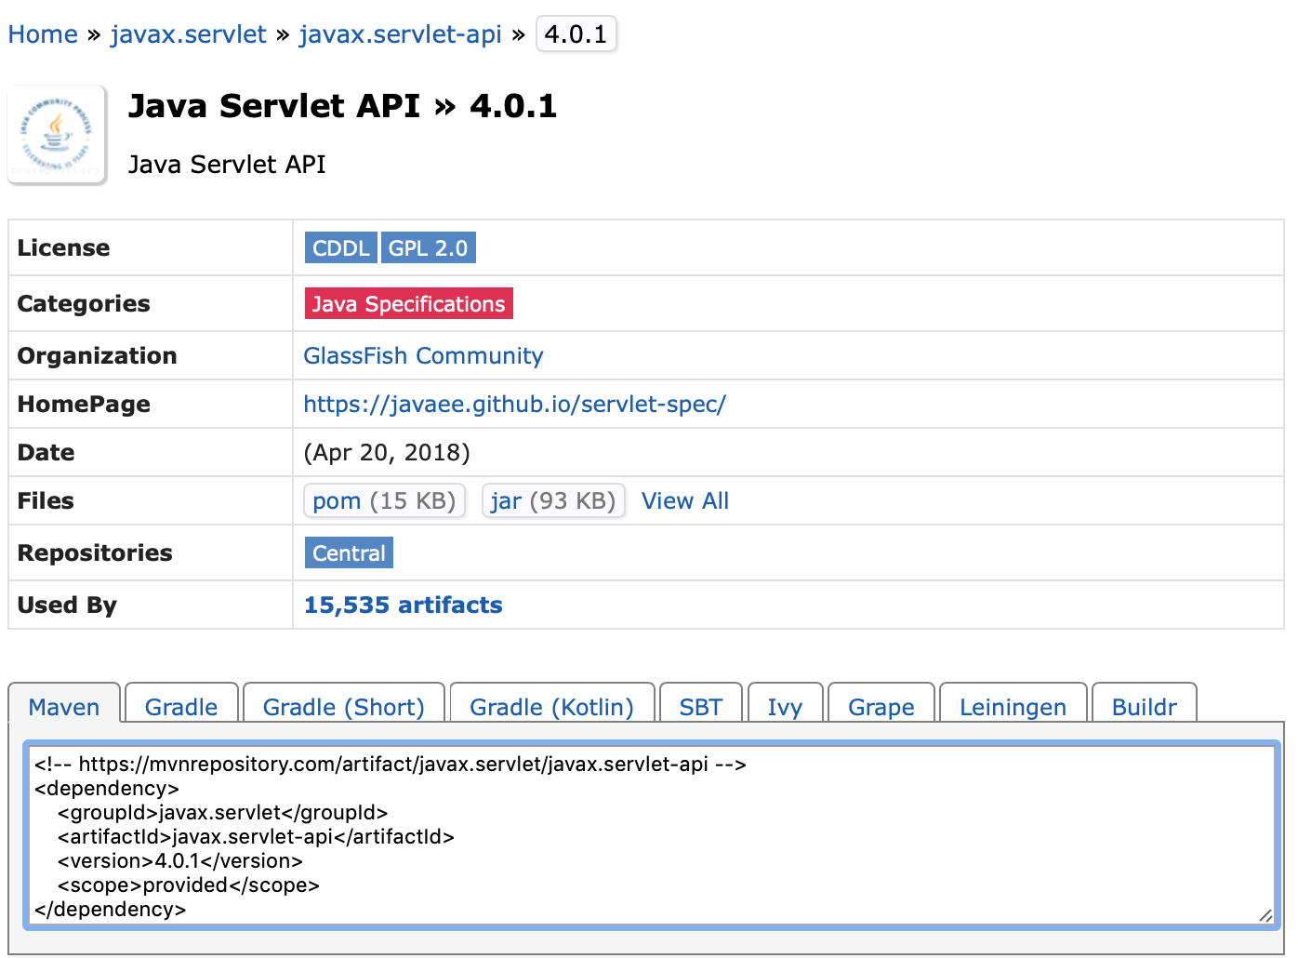Click the (Apr 20, 2018) date value
The image size is (1298, 958).
[x=387, y=452]
